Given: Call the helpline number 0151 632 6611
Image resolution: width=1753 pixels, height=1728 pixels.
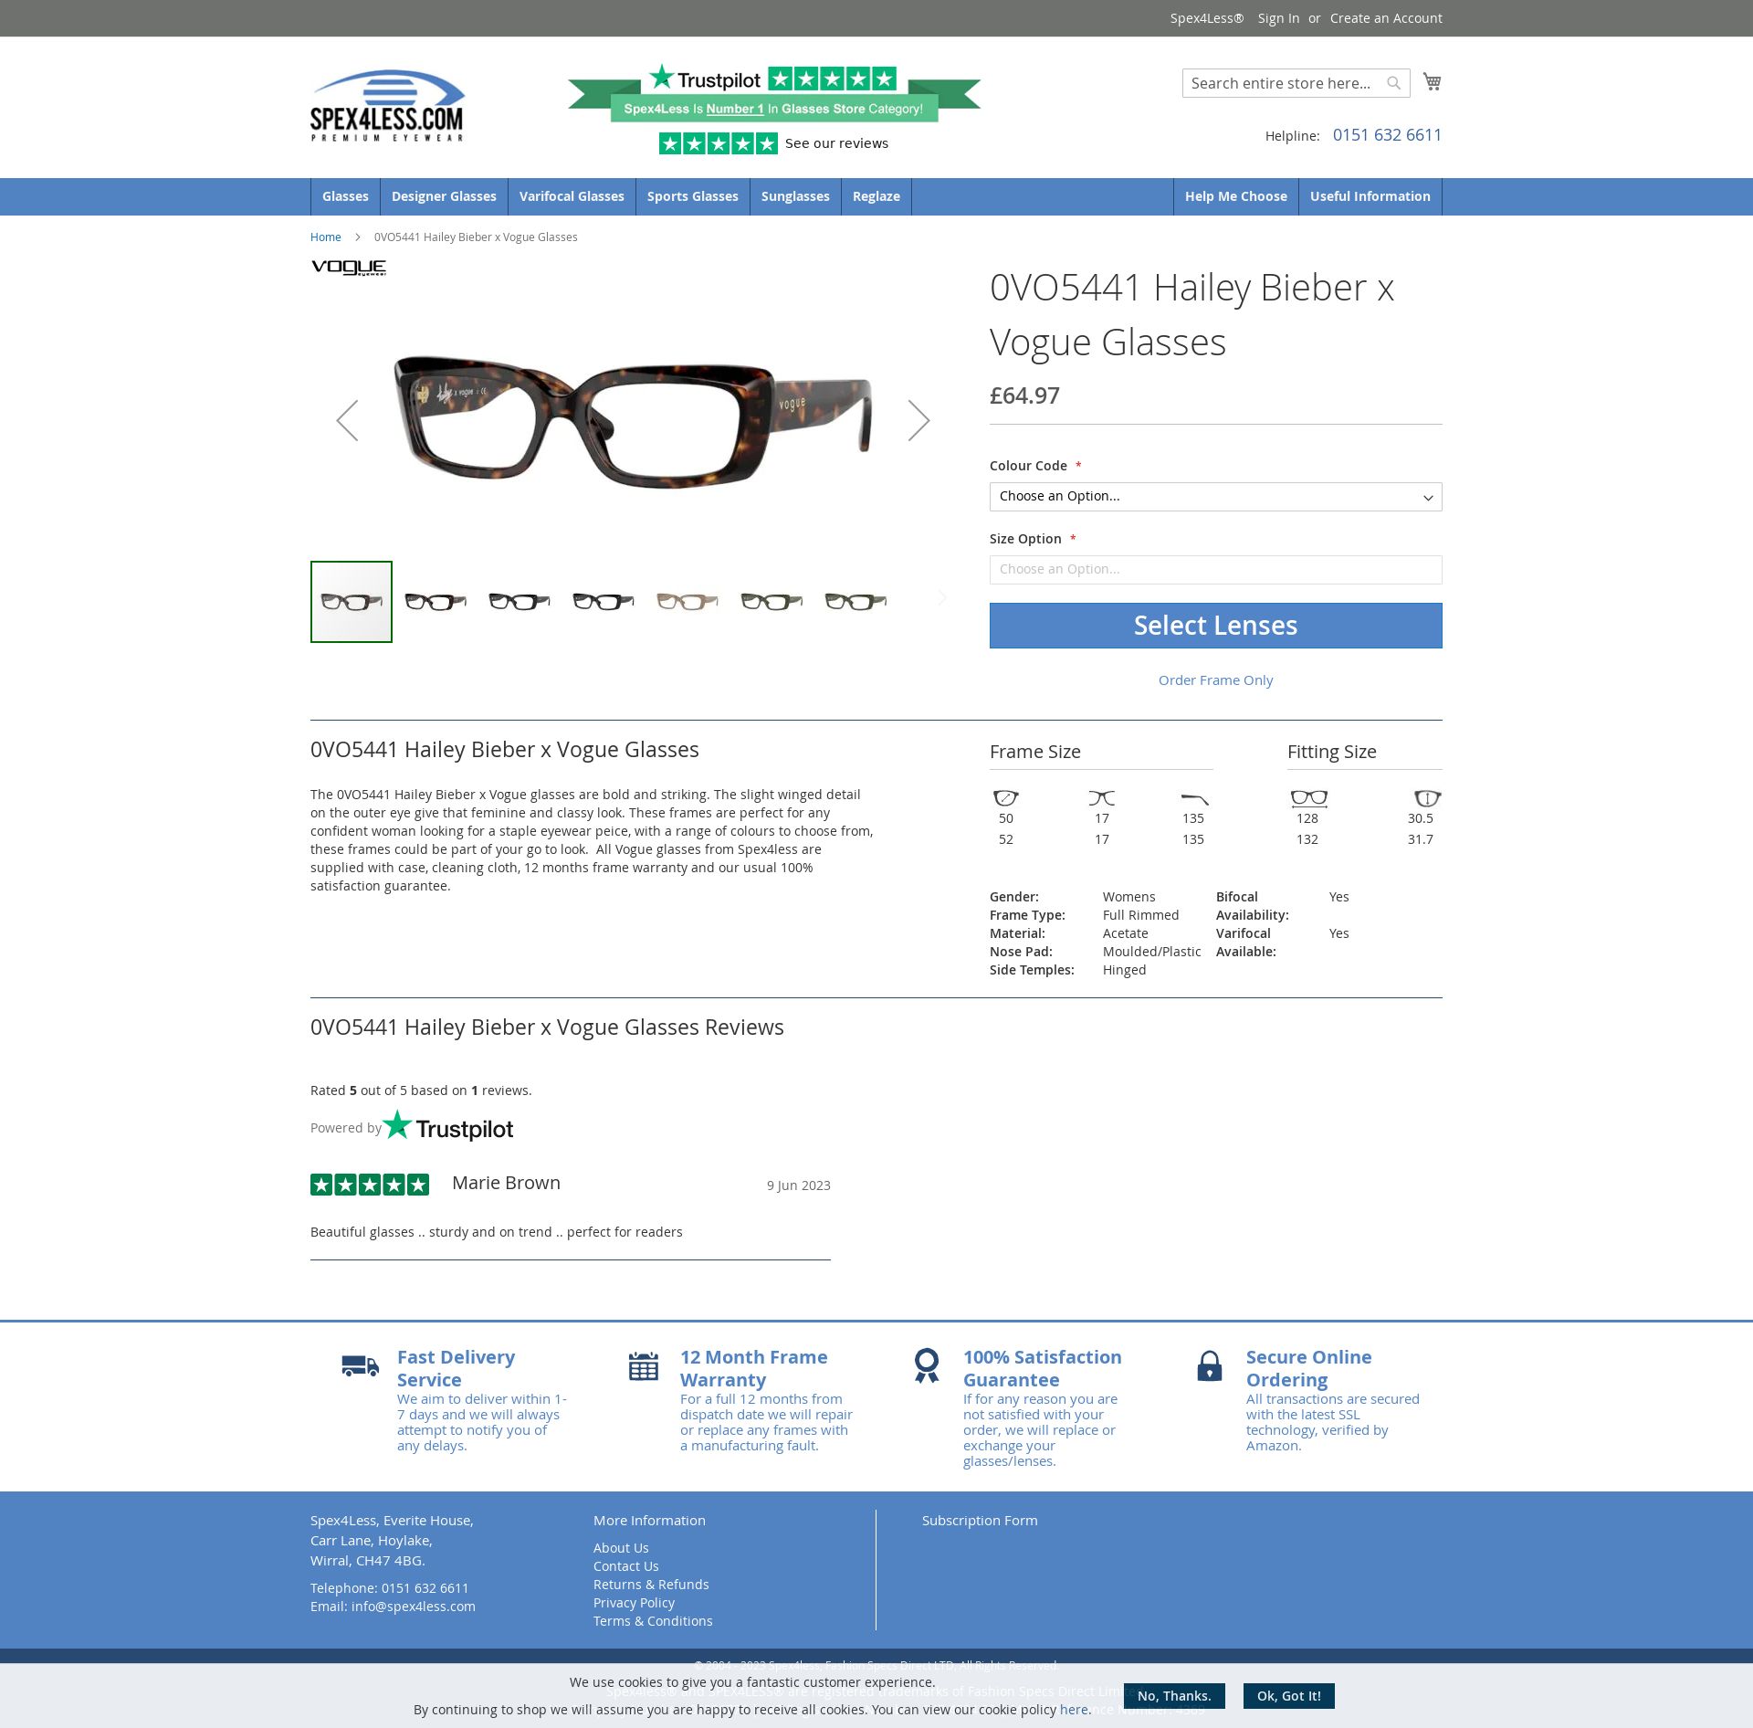Looking at the screenshot, I should 1387,135.
